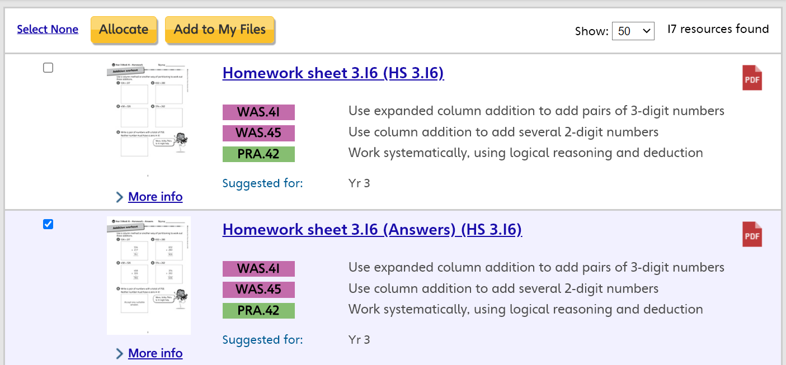Click the Answers sheet preview thumbnail
The image size is (786, 365).
pyautogui.click(x=148, y=276)
